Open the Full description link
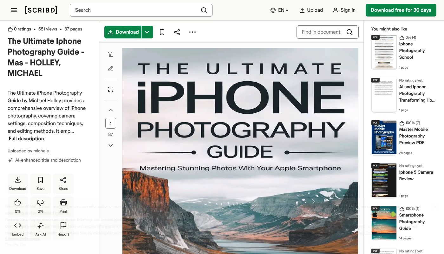This screenshot has width=444, height=254. tap(26, 139)
